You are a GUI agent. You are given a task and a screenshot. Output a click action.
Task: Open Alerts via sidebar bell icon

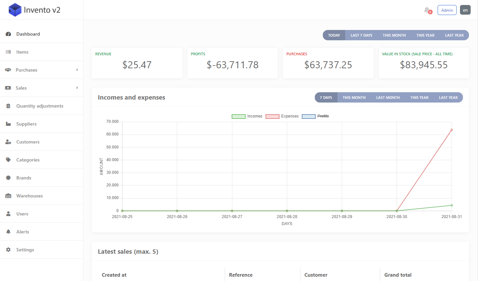[8, 232]
